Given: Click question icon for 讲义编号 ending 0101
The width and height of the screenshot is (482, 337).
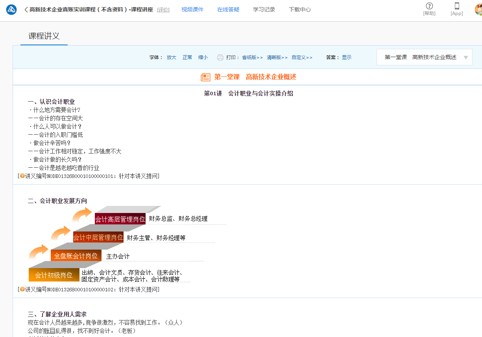Looking at the screenshot, I should click(x=22, y=176).
